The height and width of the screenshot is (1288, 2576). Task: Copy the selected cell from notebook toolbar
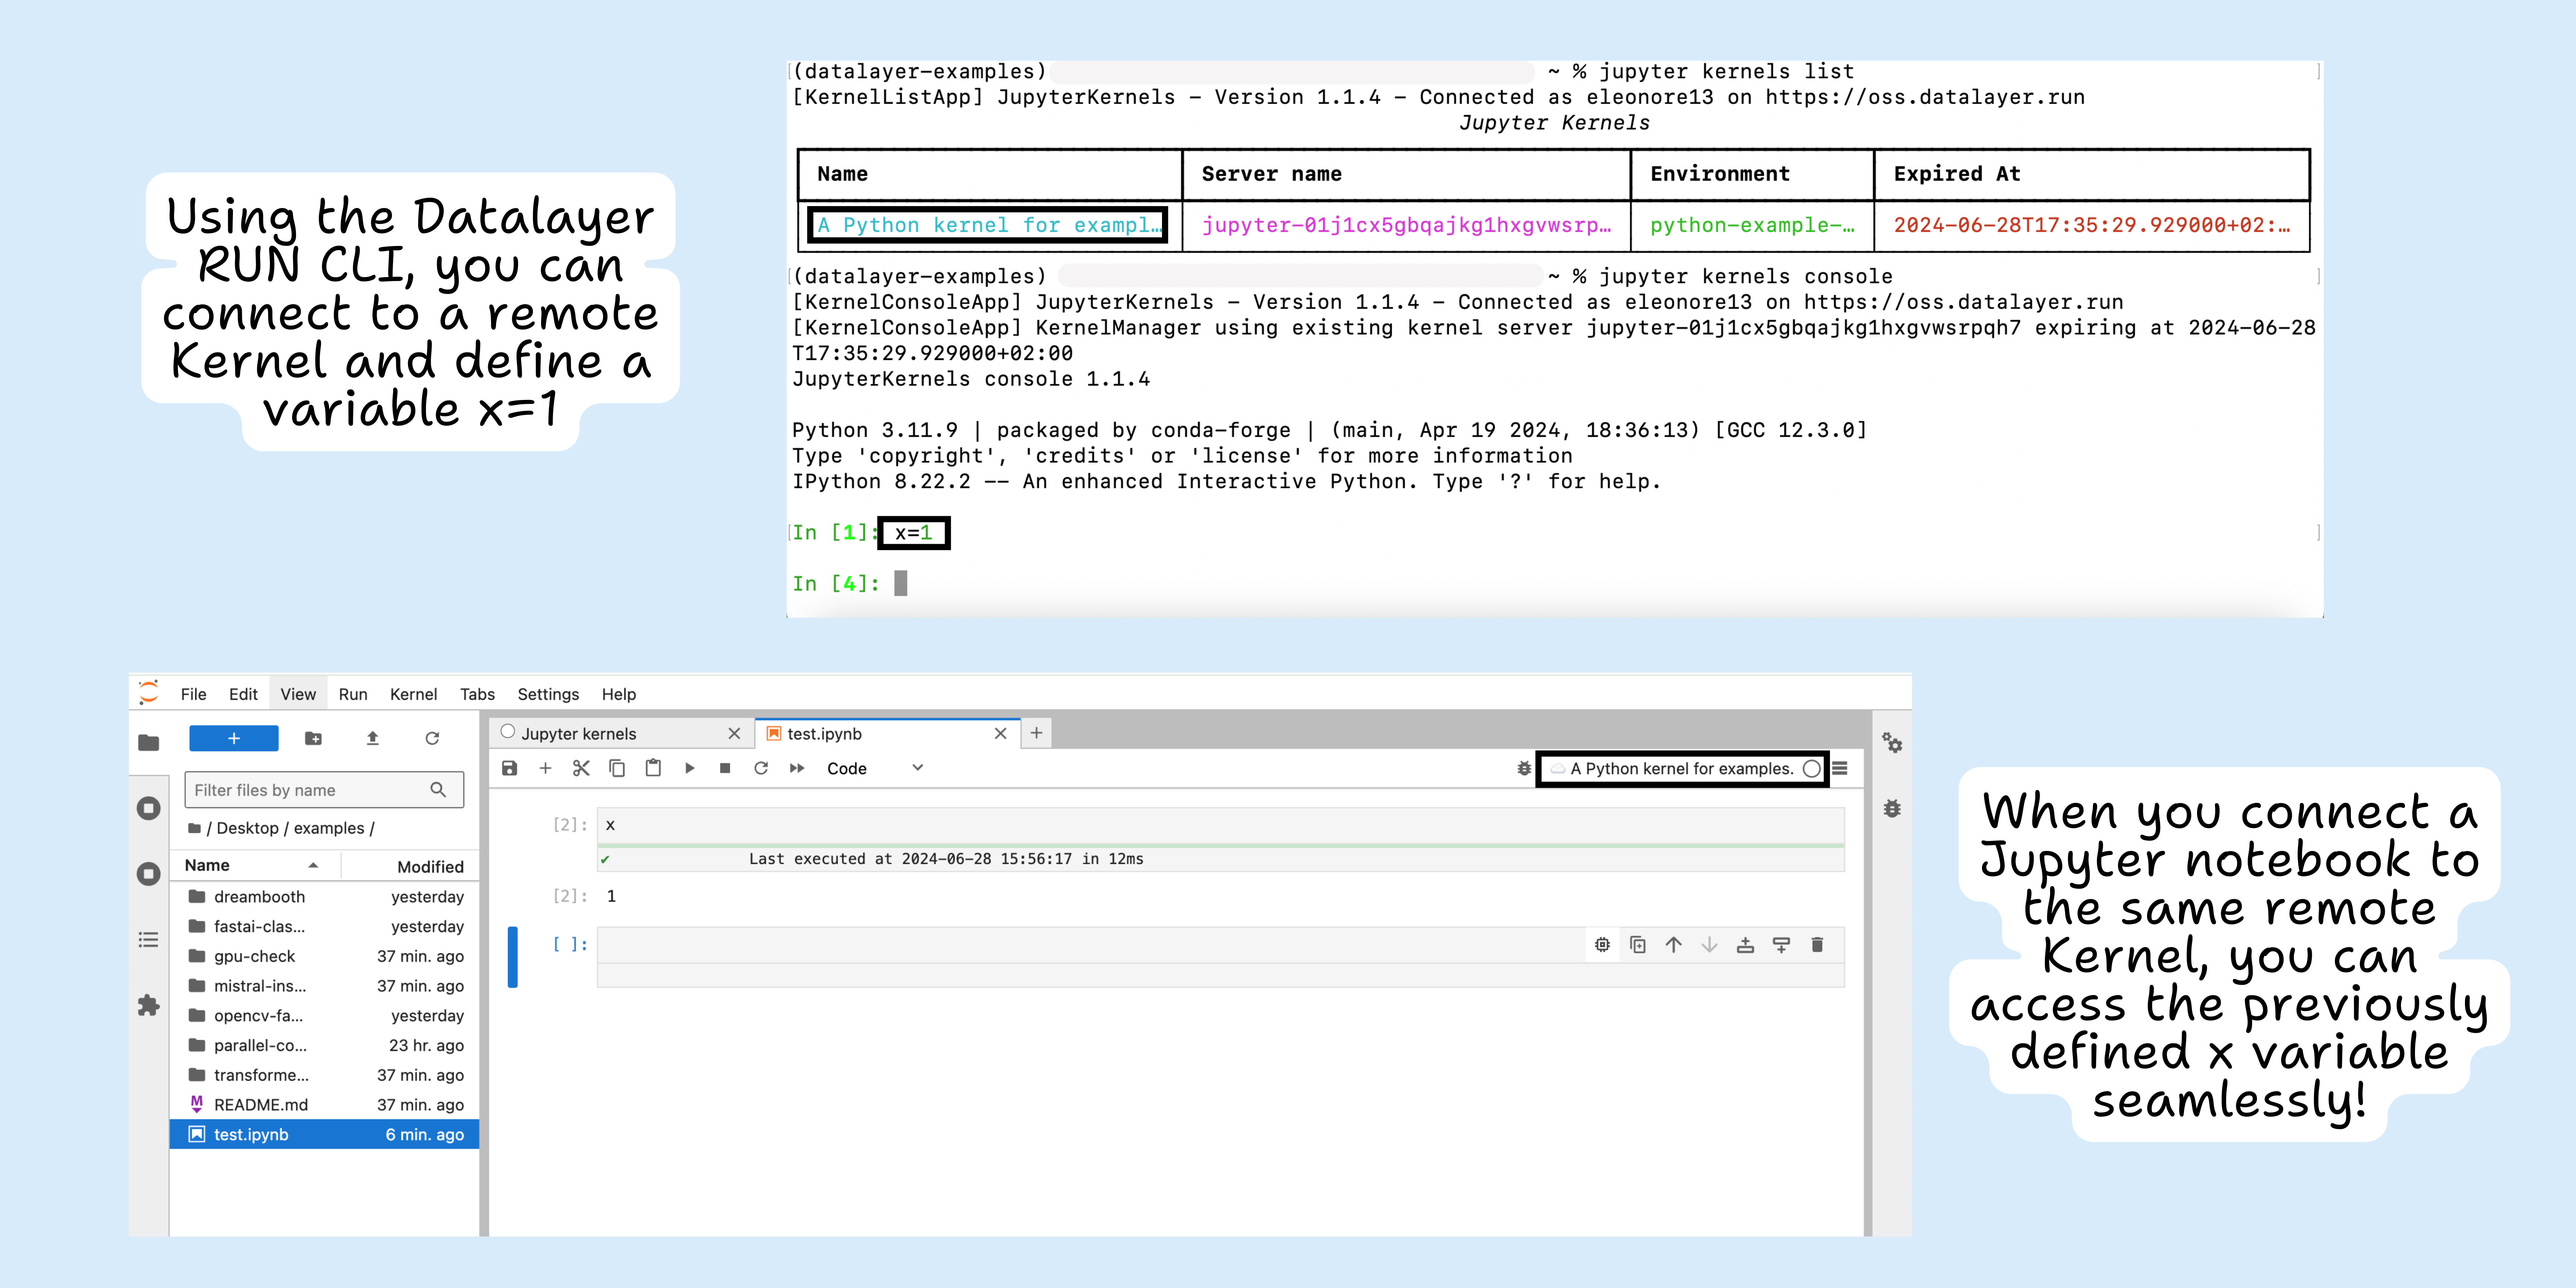point(617,768)
